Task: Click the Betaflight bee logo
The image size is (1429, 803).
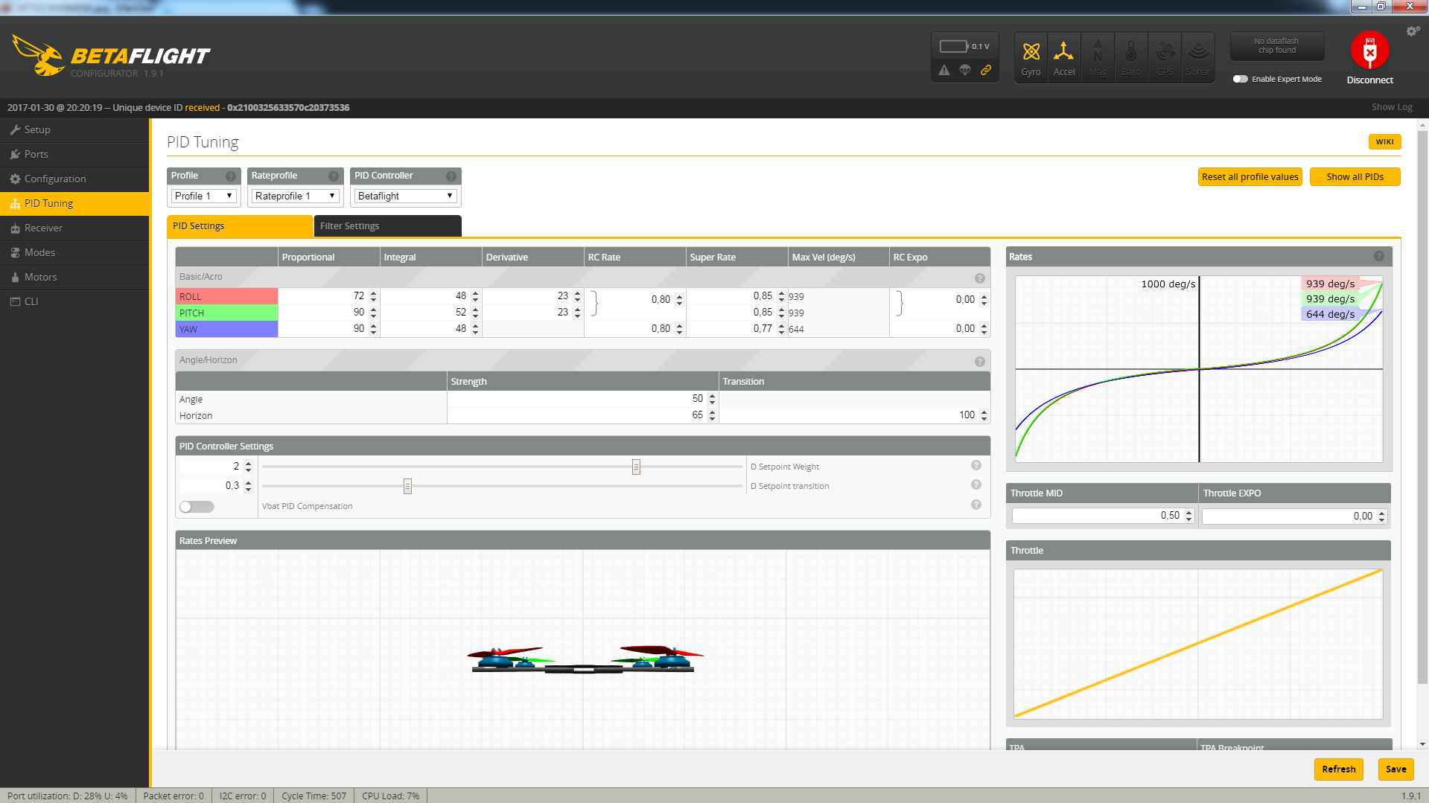Action: (x=39, y=55)
